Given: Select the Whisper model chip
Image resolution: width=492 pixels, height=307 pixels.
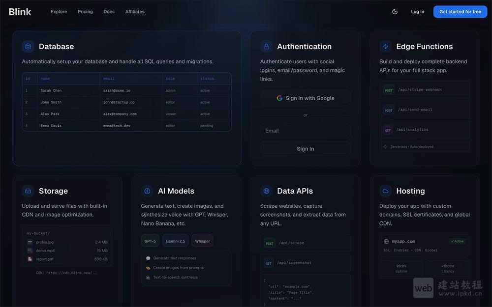Looking at the screenshot, I should point(202,241).
